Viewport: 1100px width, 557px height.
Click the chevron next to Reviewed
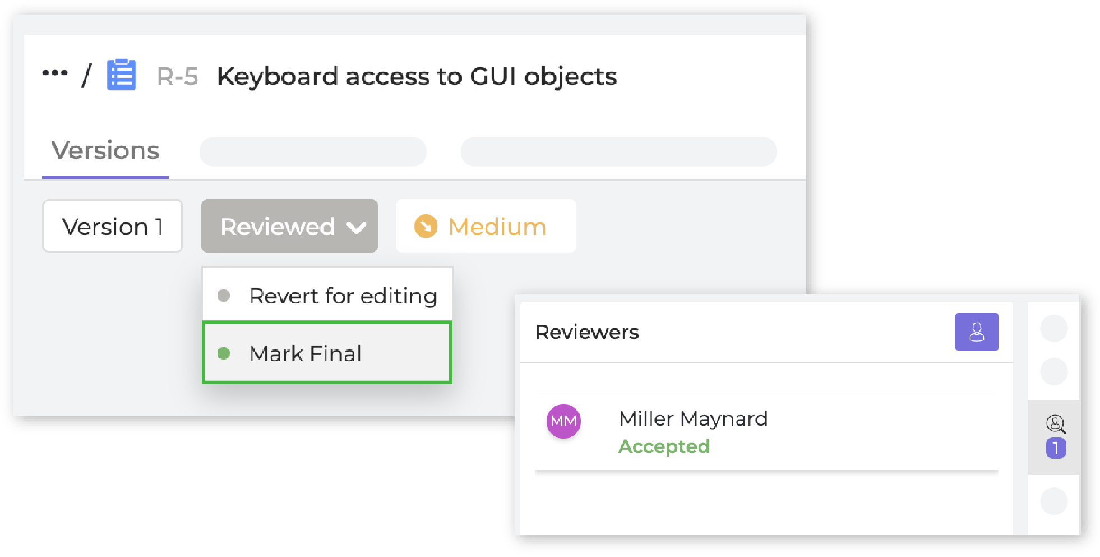tap(357, 227)
